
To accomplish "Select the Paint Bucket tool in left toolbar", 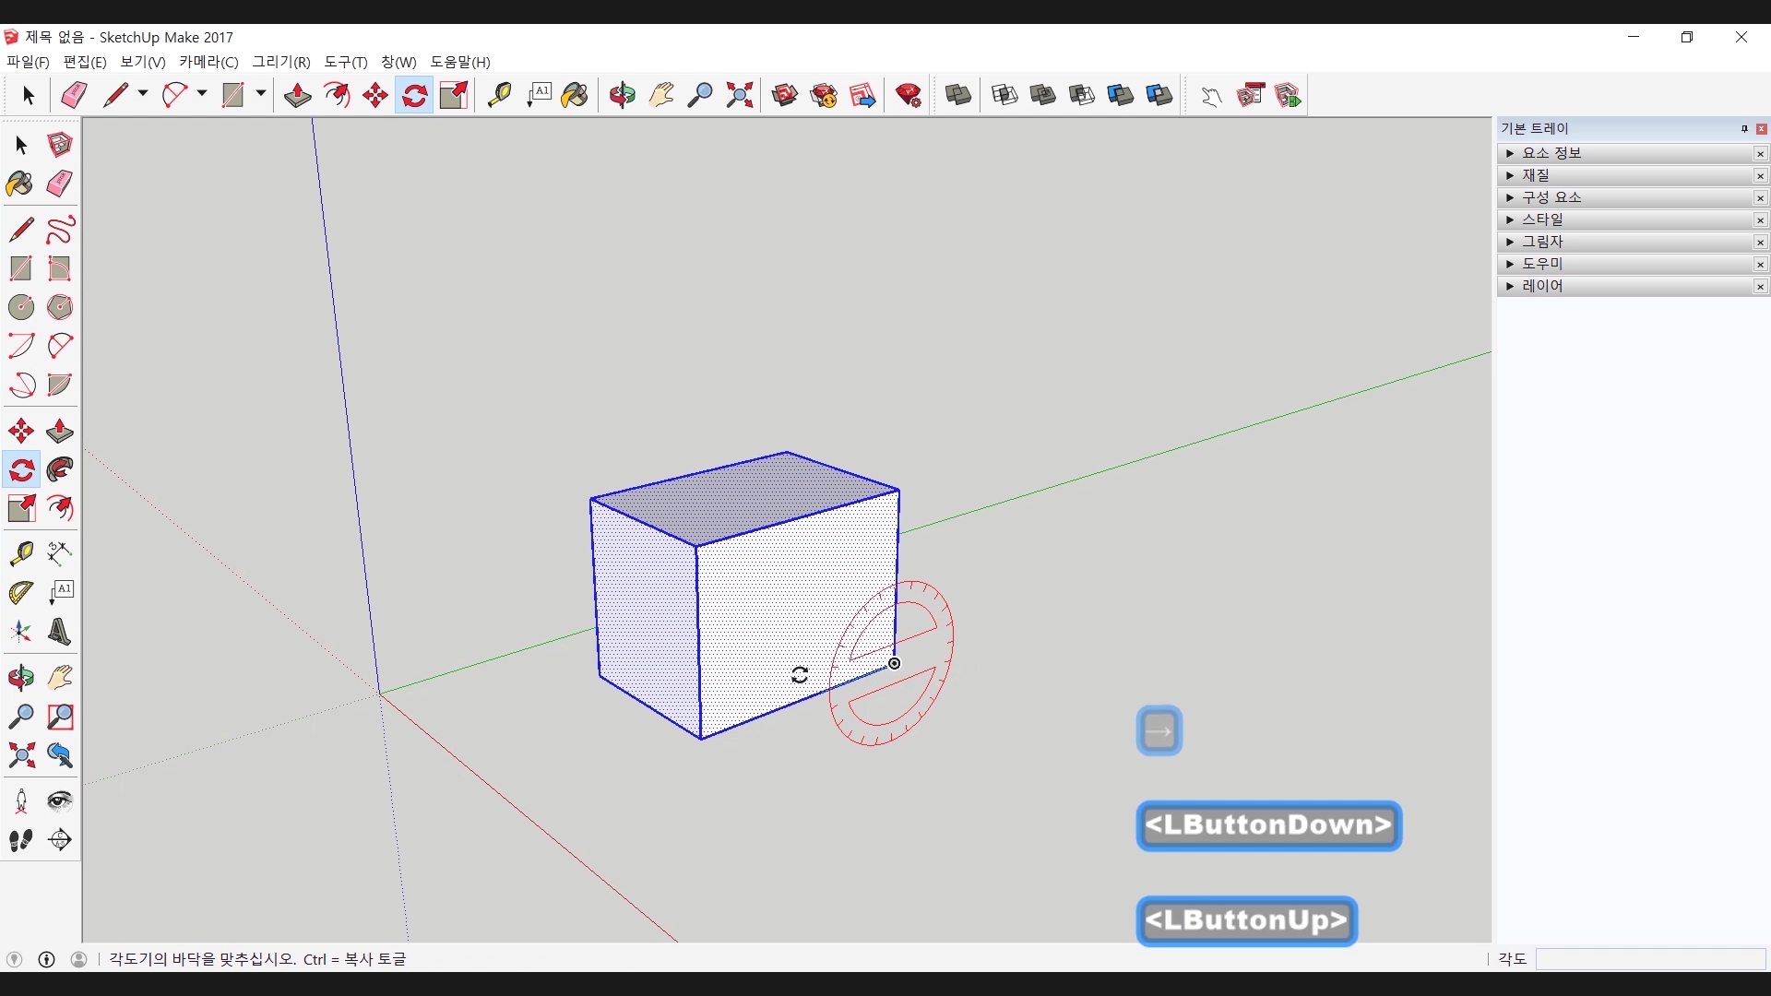I will pos(20,184).
